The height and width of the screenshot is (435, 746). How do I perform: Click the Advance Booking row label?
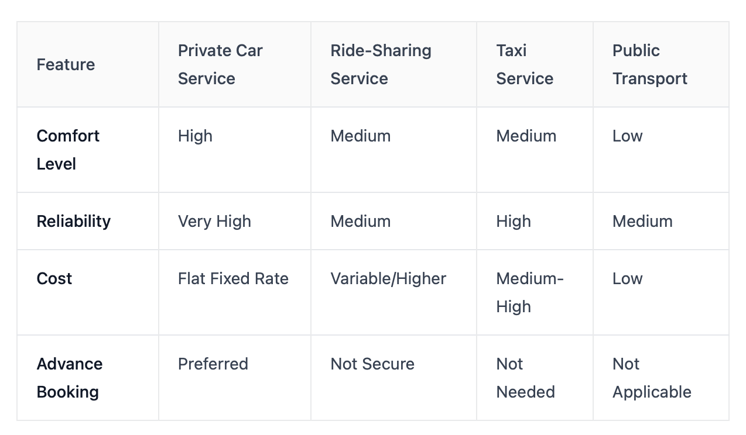(x=70, y=378)
